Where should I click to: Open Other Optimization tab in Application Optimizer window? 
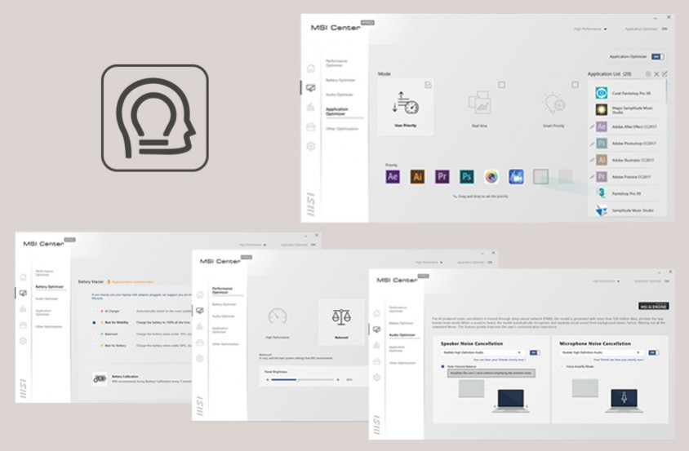click(342, 129)
